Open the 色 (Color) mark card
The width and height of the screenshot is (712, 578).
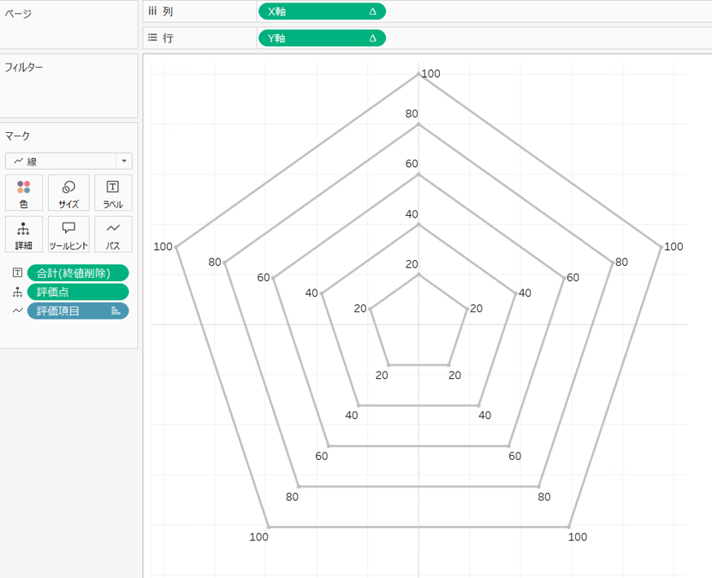(24, 192)
